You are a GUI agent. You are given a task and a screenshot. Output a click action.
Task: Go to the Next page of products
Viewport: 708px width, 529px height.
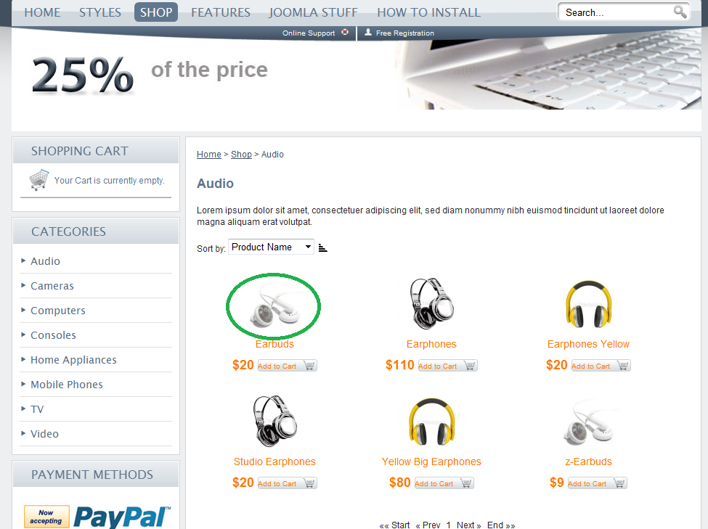[x=468, y=525]
